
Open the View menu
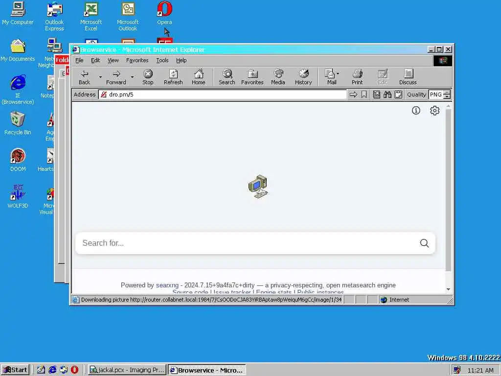pyautogui.click(x=113, y=60)
